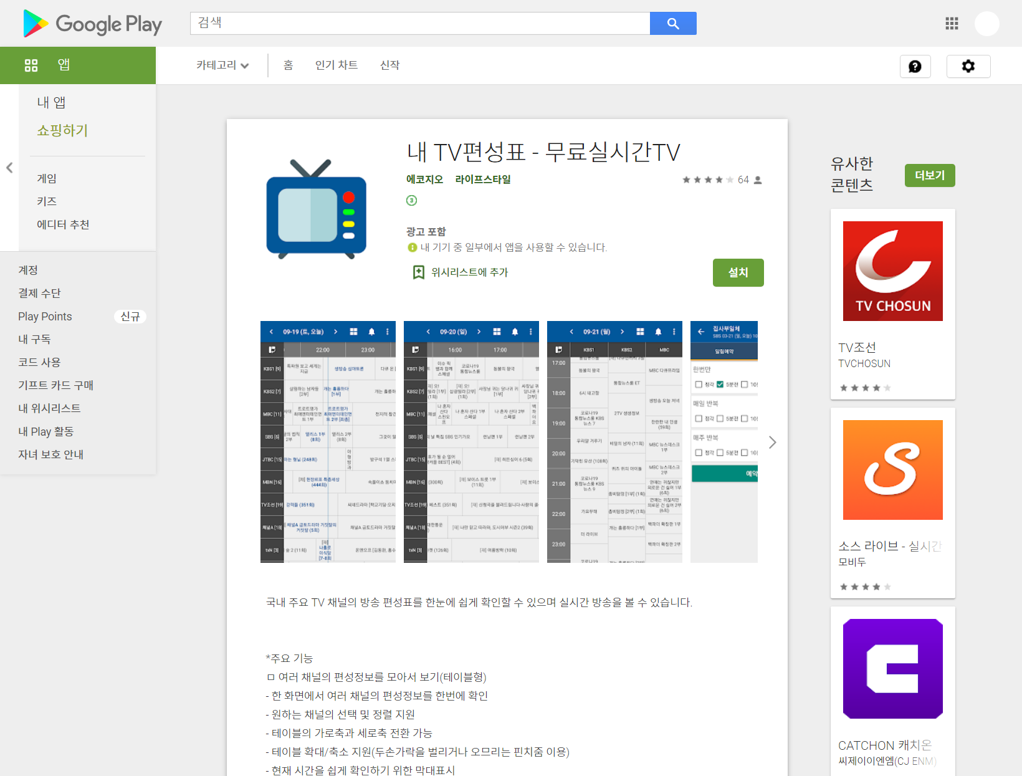Open 자녀 보호 안내 link
Screen dimensions: 1022x776
[50, 454]
